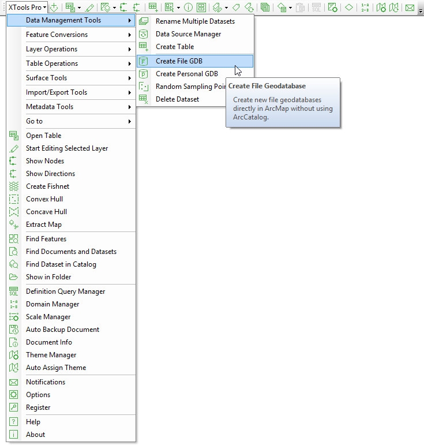
Task: Expand the Import/Export Tools submenu
Action: pos(71,92)
